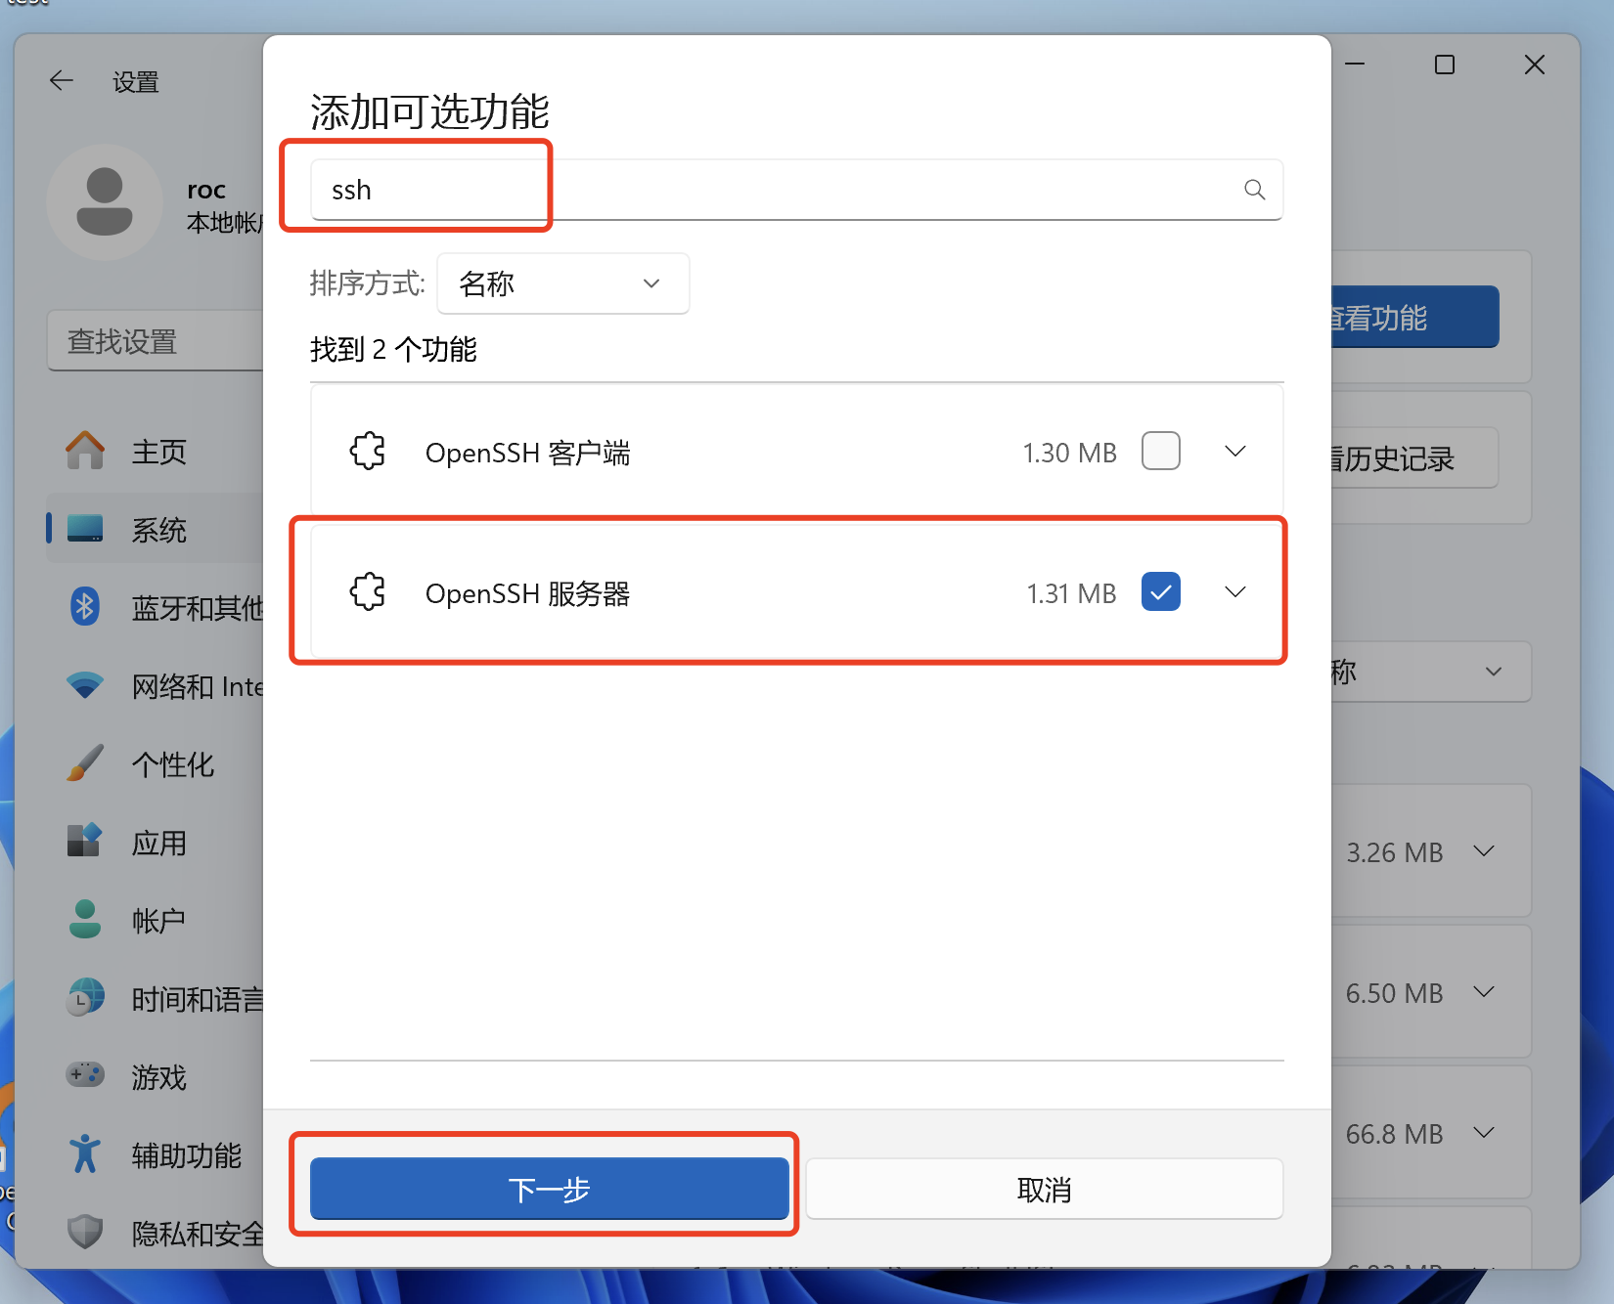Image resolution: width=1614 pixels, height=1304 pixels.
Task: Open the 应用 apps icon
Action: [x=85, y=841]
